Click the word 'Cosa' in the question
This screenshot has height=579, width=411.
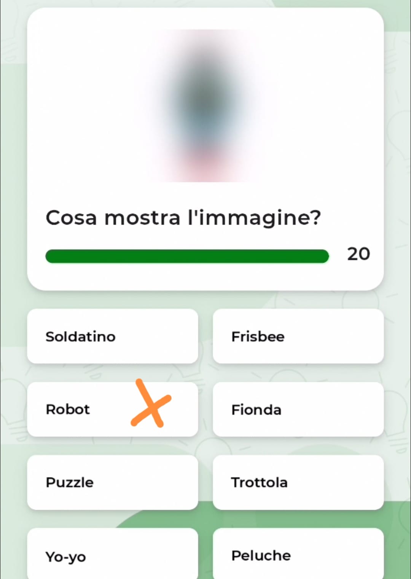[x=71, y=218]
